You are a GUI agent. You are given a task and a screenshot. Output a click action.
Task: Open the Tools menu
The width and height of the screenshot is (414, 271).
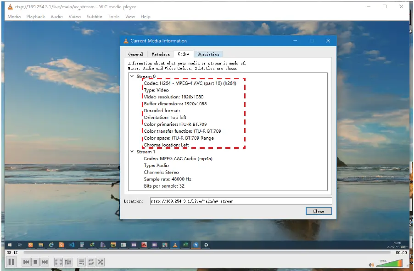pos(113,16)
